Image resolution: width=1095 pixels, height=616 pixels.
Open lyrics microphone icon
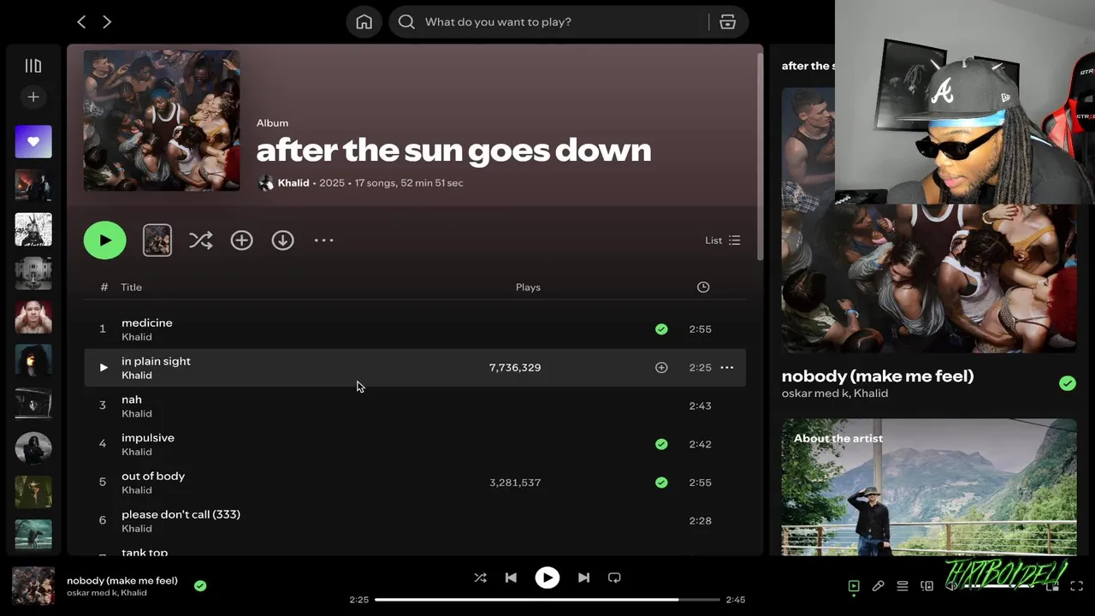pyautogui.click(x=878, y=586)
